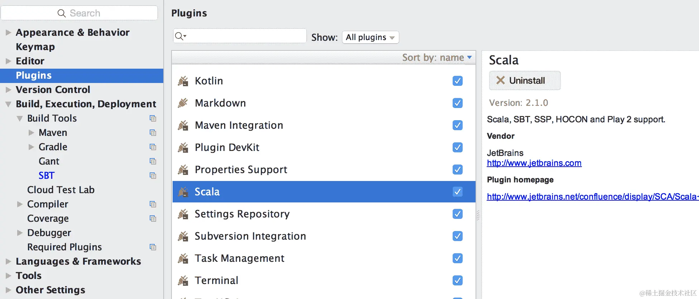Click the Terminal plugin icon
This screenshot has width=699, height=299.
point(183,281)
